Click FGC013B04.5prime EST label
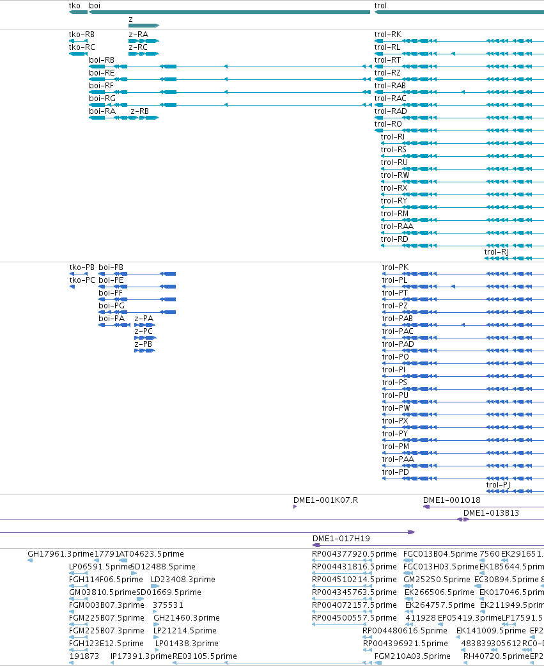544x666 pixels. coord(440,554)
